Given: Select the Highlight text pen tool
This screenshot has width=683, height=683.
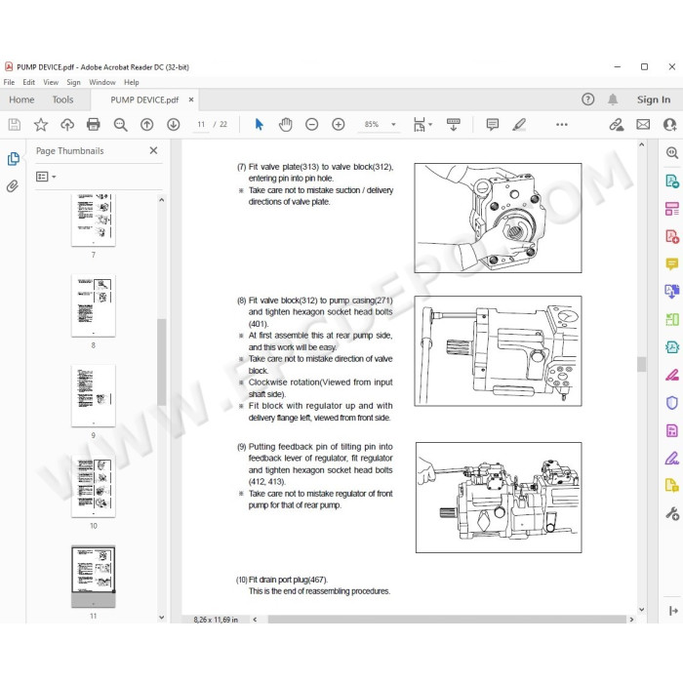Looking at the screenshot, I should tap(519, 125).
